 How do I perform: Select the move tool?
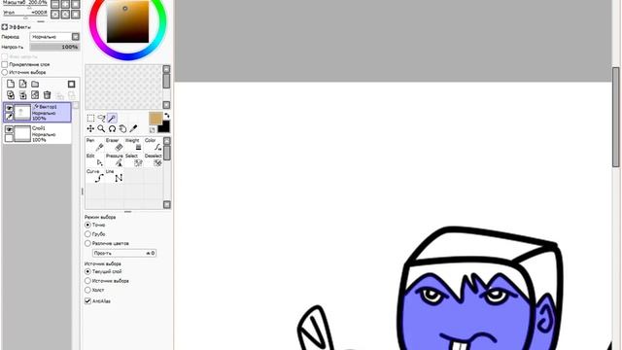[x=90, y=128]
